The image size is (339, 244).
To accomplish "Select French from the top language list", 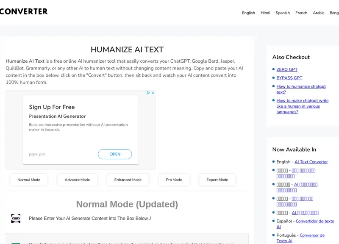I will coord(301,13).
